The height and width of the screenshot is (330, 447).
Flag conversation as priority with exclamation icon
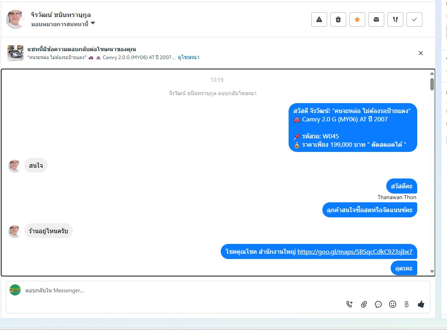tap(395, 19)
